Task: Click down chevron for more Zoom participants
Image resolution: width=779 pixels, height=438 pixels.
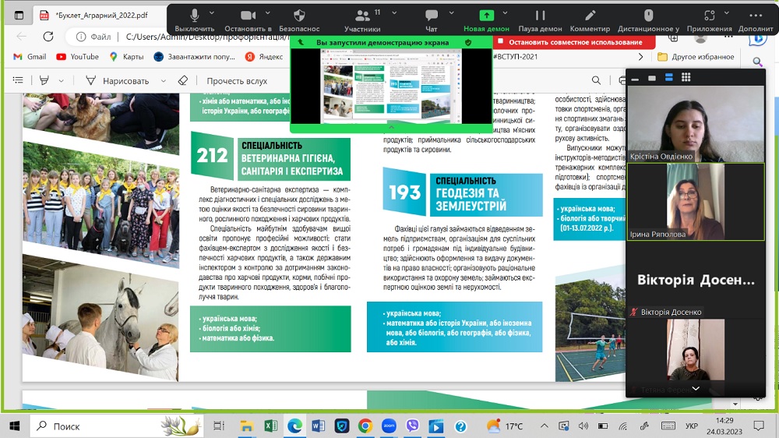Action: tap(696, 388)
